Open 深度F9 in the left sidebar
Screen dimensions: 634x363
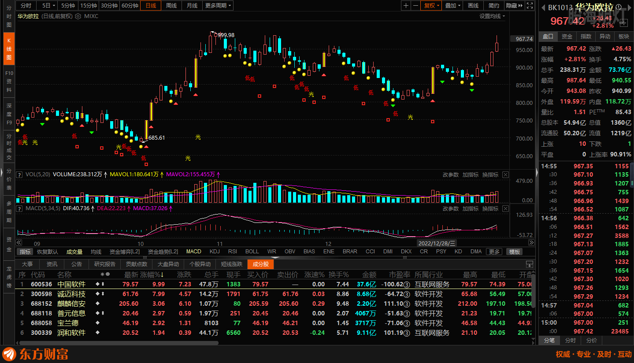[9, 114]
